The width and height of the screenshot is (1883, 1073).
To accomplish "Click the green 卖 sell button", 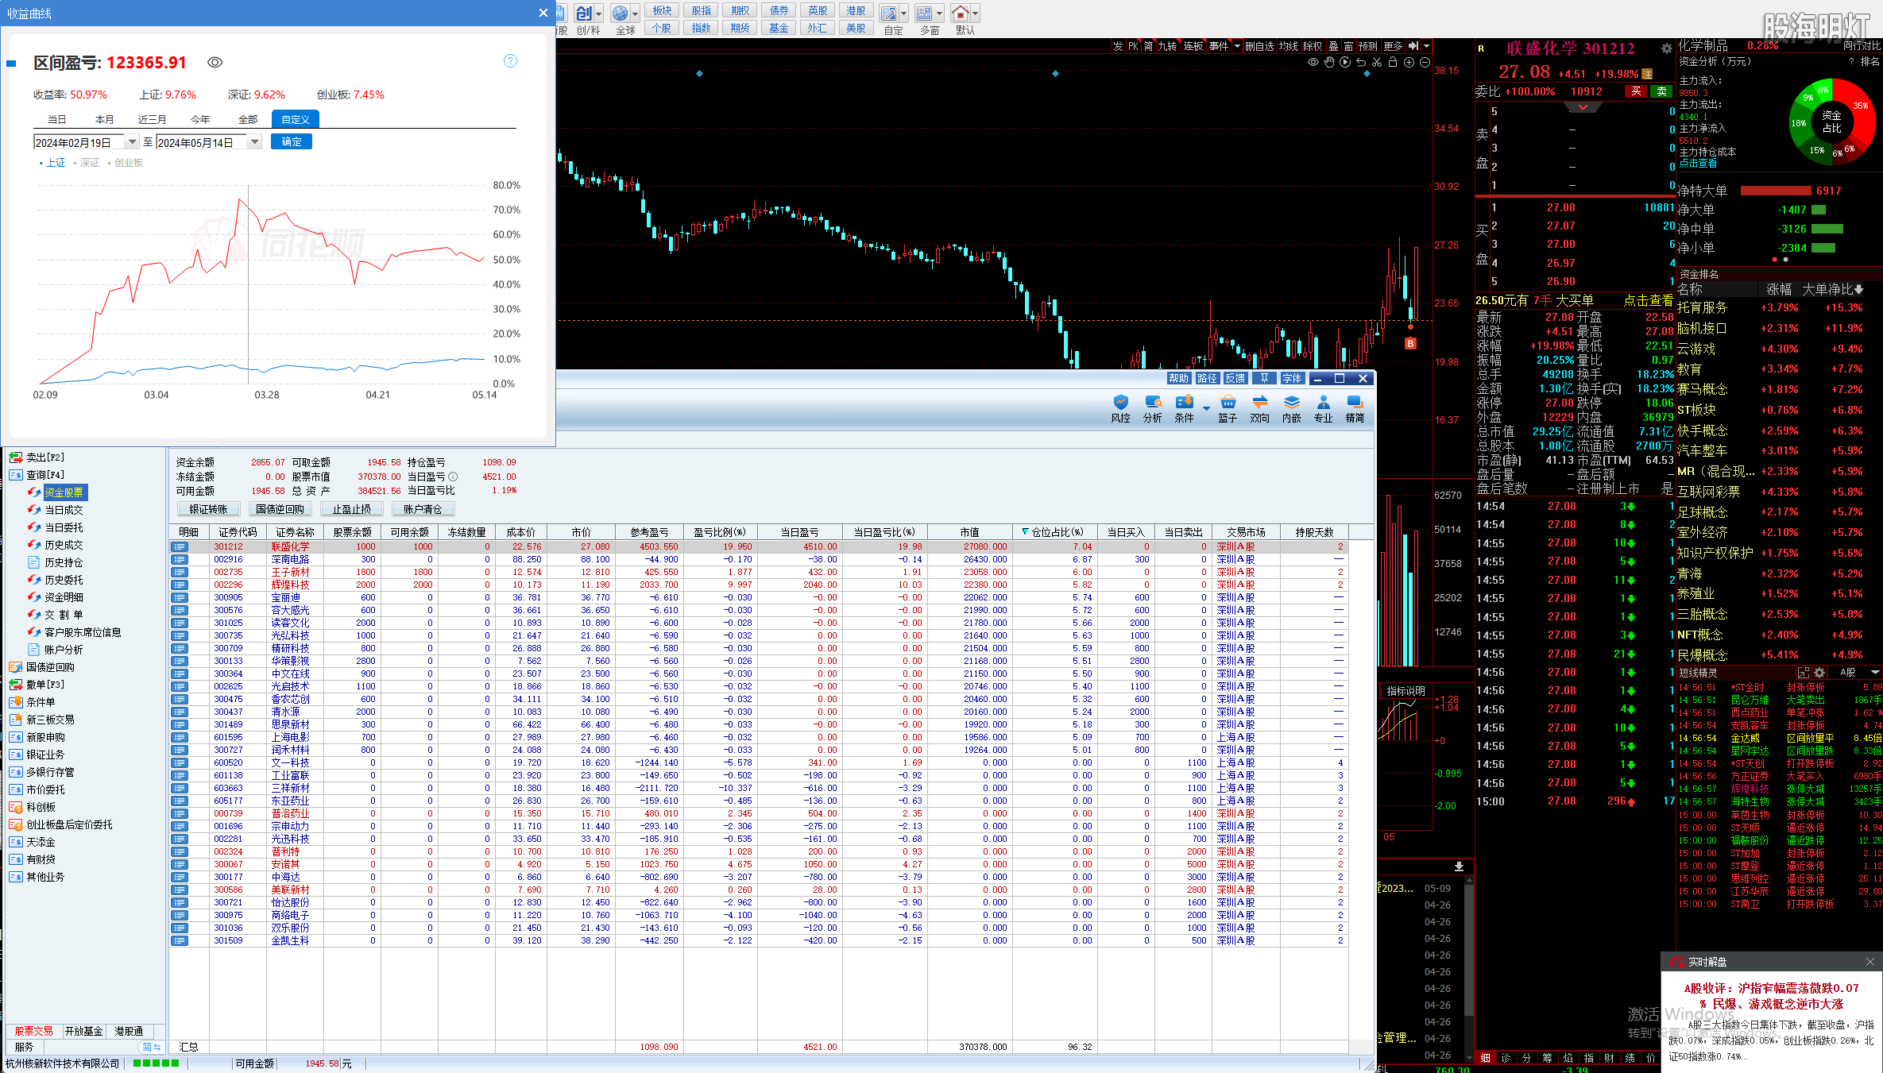I will click(x=1661, y=91).
